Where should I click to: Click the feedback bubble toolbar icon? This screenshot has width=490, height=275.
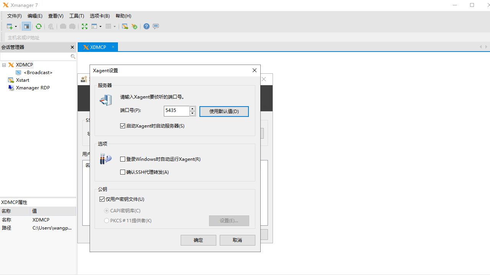(x=156, y=26)
